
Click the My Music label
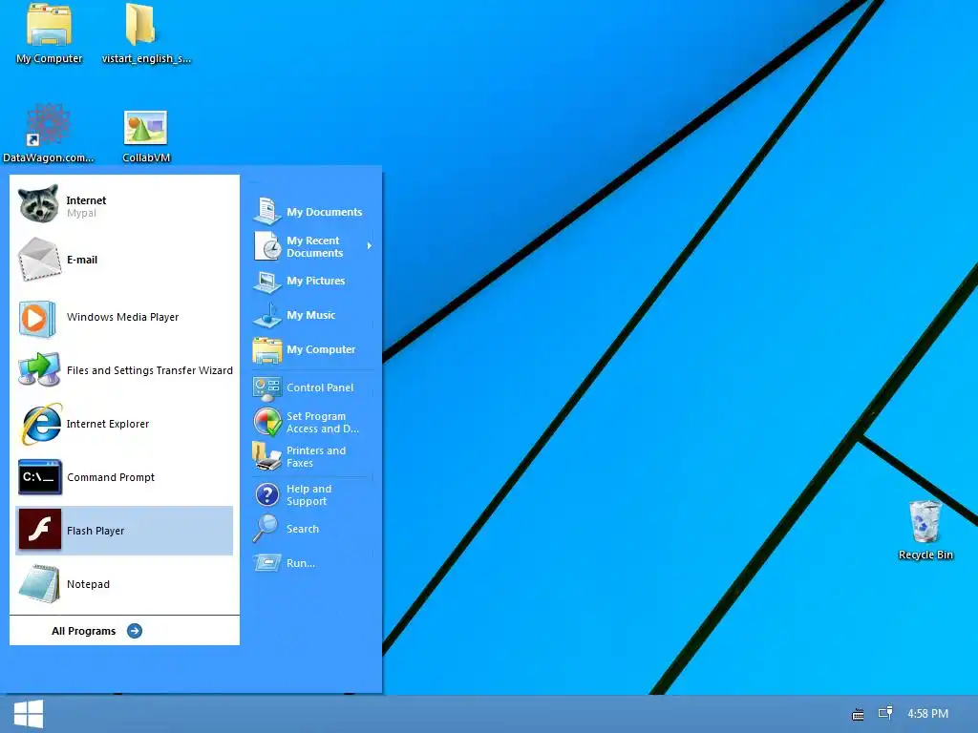click(311, 315)
